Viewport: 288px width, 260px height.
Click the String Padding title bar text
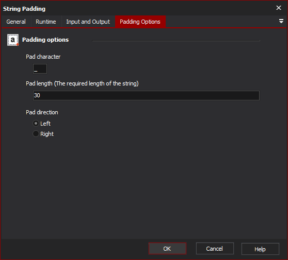coord(24,9)
